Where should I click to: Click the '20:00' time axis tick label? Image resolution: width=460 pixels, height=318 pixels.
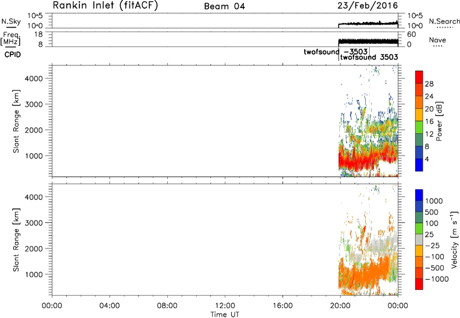click(340, 306)
